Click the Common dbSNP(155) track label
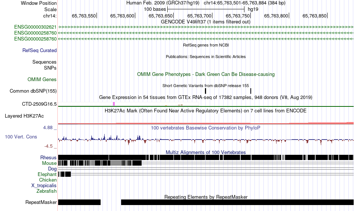The height and width of the screenshot is (211, 354). tap(33, 91)
